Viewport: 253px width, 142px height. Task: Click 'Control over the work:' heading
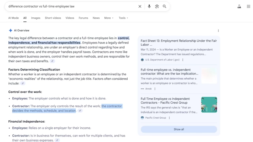(x=25, y=92)
